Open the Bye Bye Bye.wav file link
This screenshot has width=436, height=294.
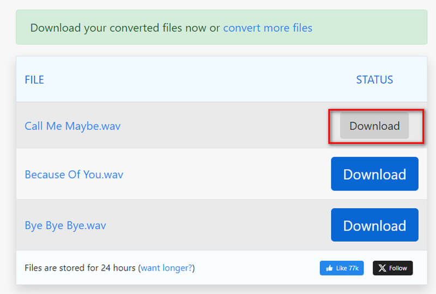pyautogui.click(x=65, y=225)
